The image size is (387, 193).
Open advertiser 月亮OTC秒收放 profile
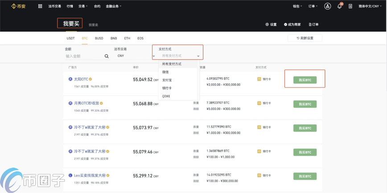86,103
